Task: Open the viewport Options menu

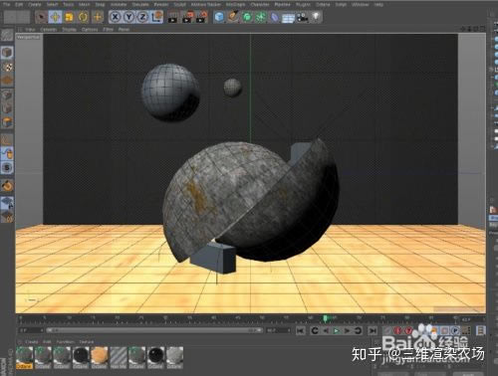Action: point(90,30)
